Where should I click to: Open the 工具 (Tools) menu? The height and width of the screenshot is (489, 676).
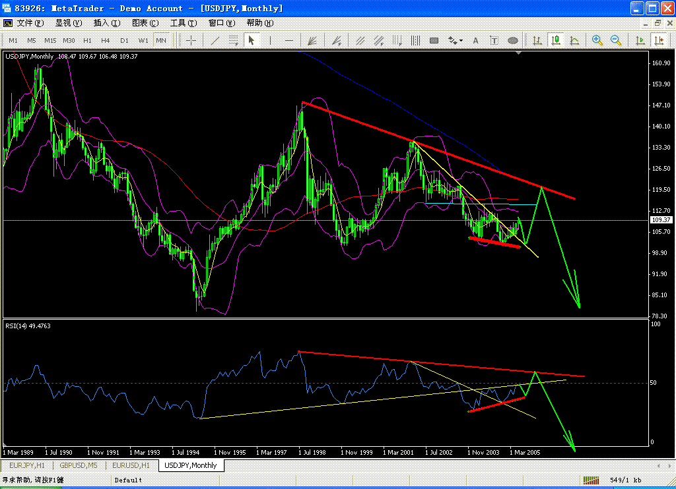point(184,22)
